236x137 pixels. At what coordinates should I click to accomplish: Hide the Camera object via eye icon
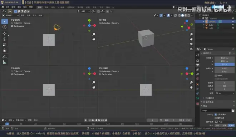click(233, 21)
